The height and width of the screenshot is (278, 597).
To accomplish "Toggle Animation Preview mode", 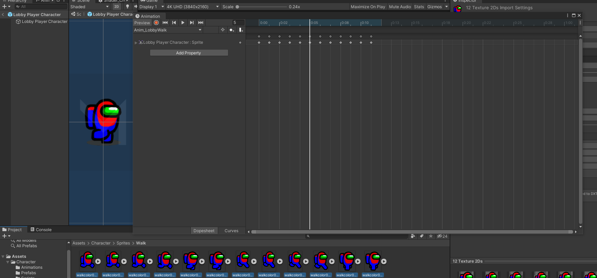I will pos(142,23).
